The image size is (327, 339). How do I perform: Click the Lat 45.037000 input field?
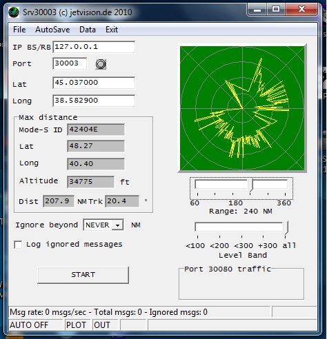coord(94,83)
